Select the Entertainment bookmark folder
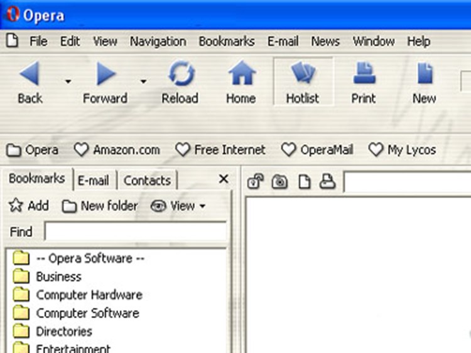Screen dimensions: 471x353 click(62, 348)
